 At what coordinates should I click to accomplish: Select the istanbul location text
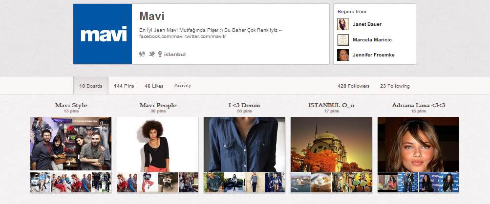[x=175, y=54]
